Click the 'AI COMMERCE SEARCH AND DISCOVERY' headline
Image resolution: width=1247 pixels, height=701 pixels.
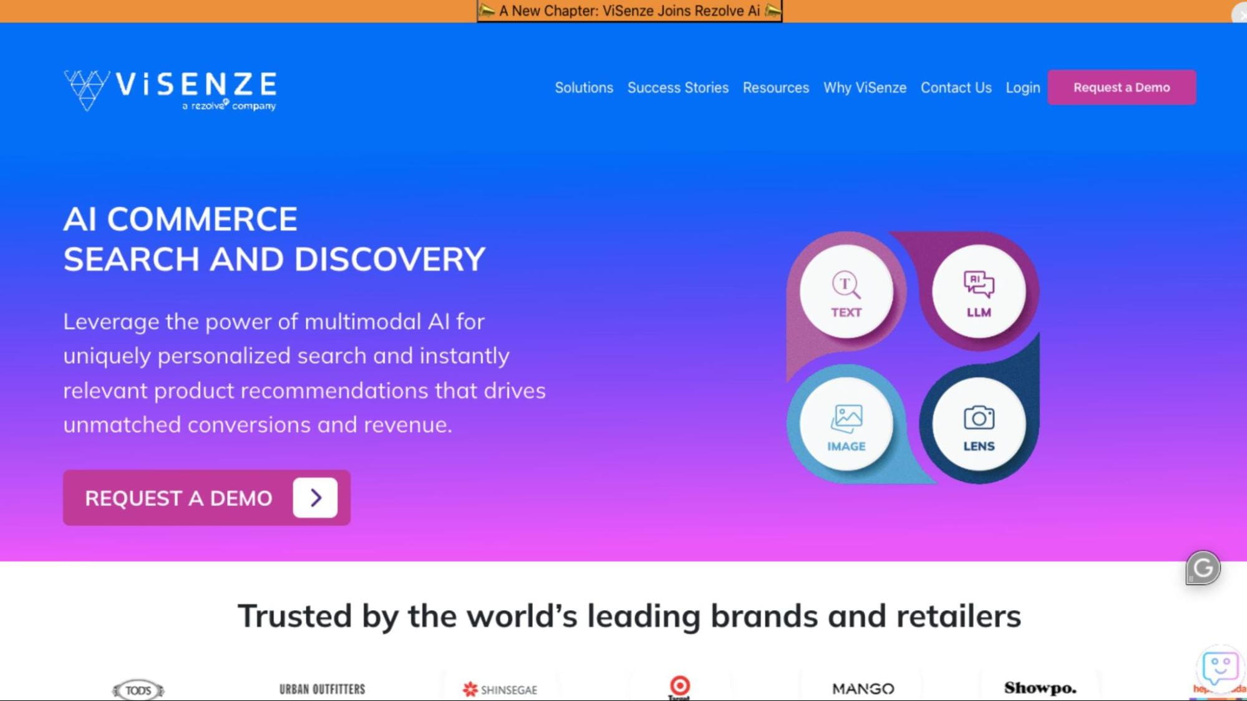click(274, 239)
